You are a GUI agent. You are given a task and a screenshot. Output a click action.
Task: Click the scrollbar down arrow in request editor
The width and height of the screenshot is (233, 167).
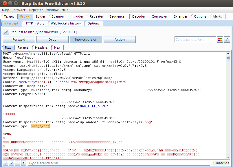(x=228, y=157)
